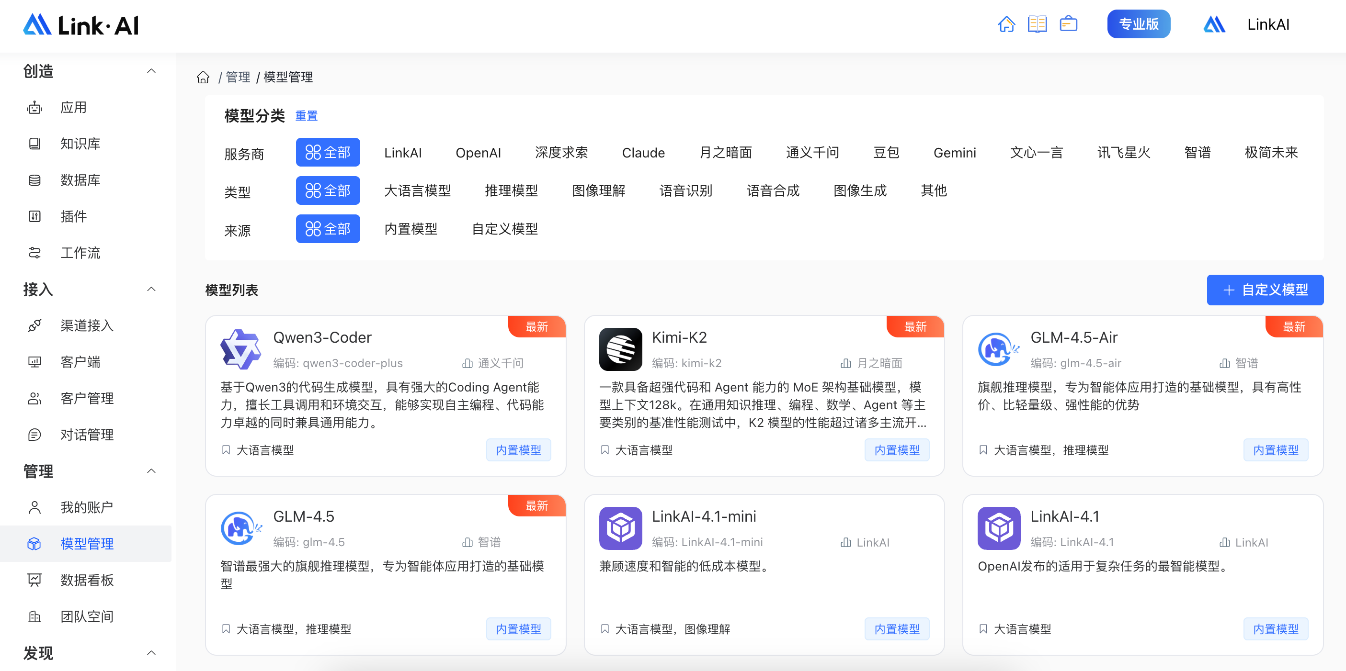Image resolution: width=1346 pixels, height=671 pixels.
Task: Filter providers by LinkAI
Action: click(x=403, y=153)
